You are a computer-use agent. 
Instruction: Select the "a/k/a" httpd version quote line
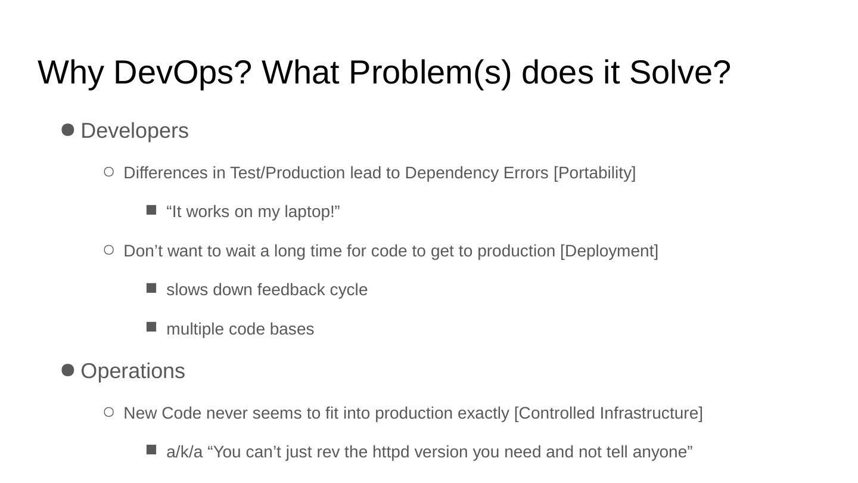coord(429,452)
